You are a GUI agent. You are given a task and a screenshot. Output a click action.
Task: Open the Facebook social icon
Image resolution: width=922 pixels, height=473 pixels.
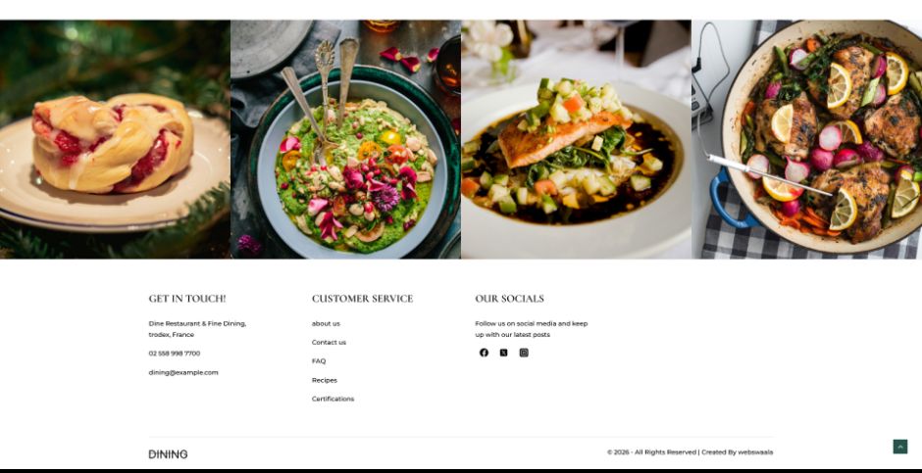point(484,353)
